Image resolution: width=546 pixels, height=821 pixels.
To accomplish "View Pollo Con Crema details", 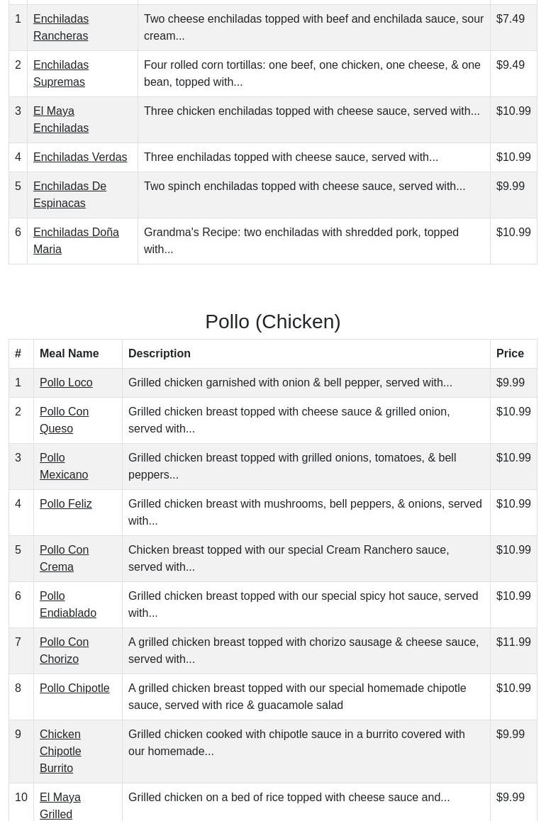I will coord(64,558).
